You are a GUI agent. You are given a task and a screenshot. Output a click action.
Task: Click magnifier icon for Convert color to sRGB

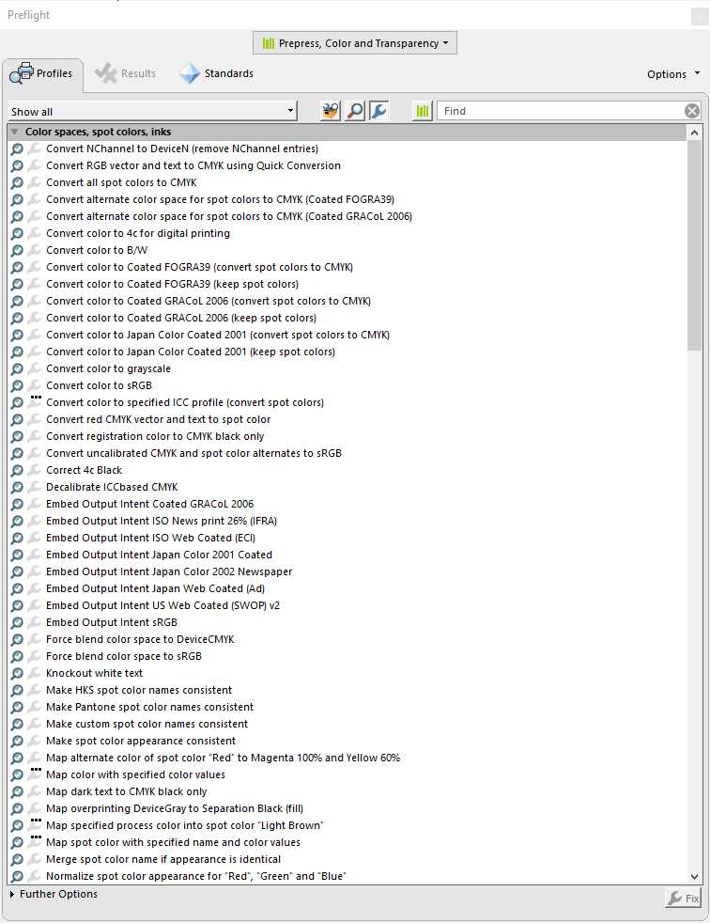17,385
